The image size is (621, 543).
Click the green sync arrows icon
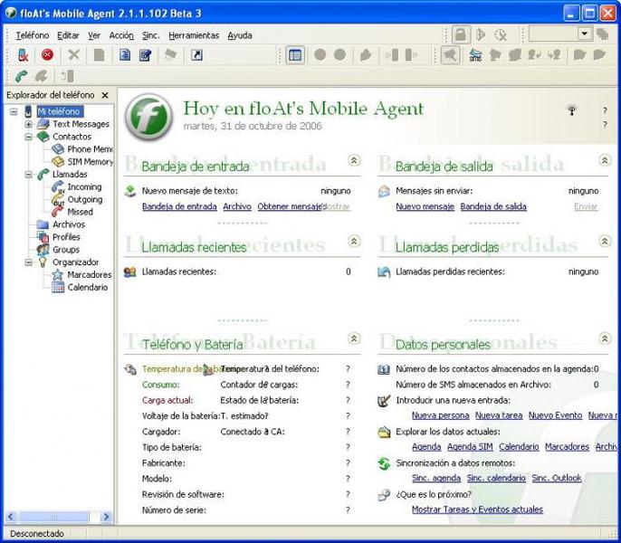tap(384, 463)
